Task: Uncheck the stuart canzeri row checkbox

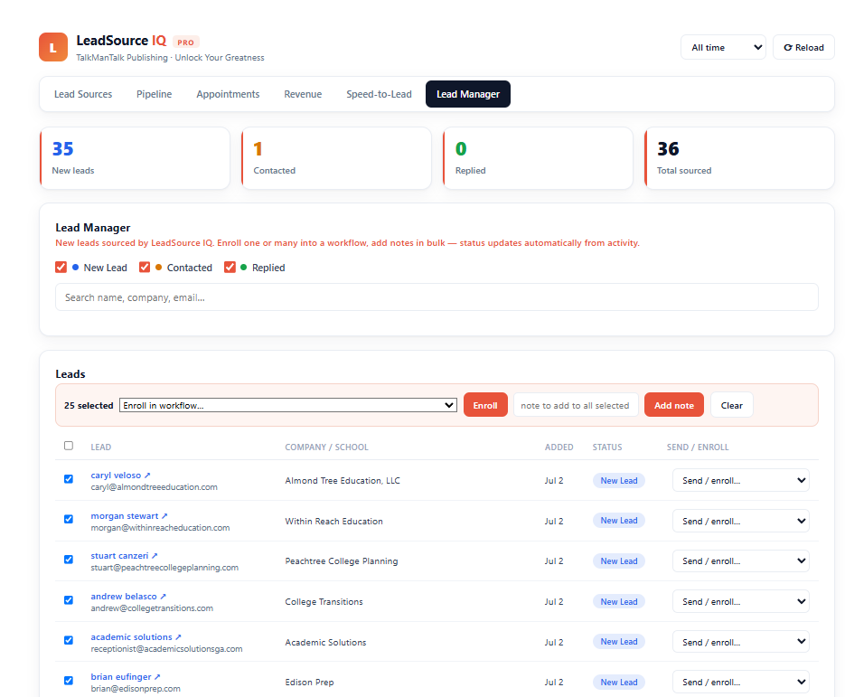Action: click(69, 560)
